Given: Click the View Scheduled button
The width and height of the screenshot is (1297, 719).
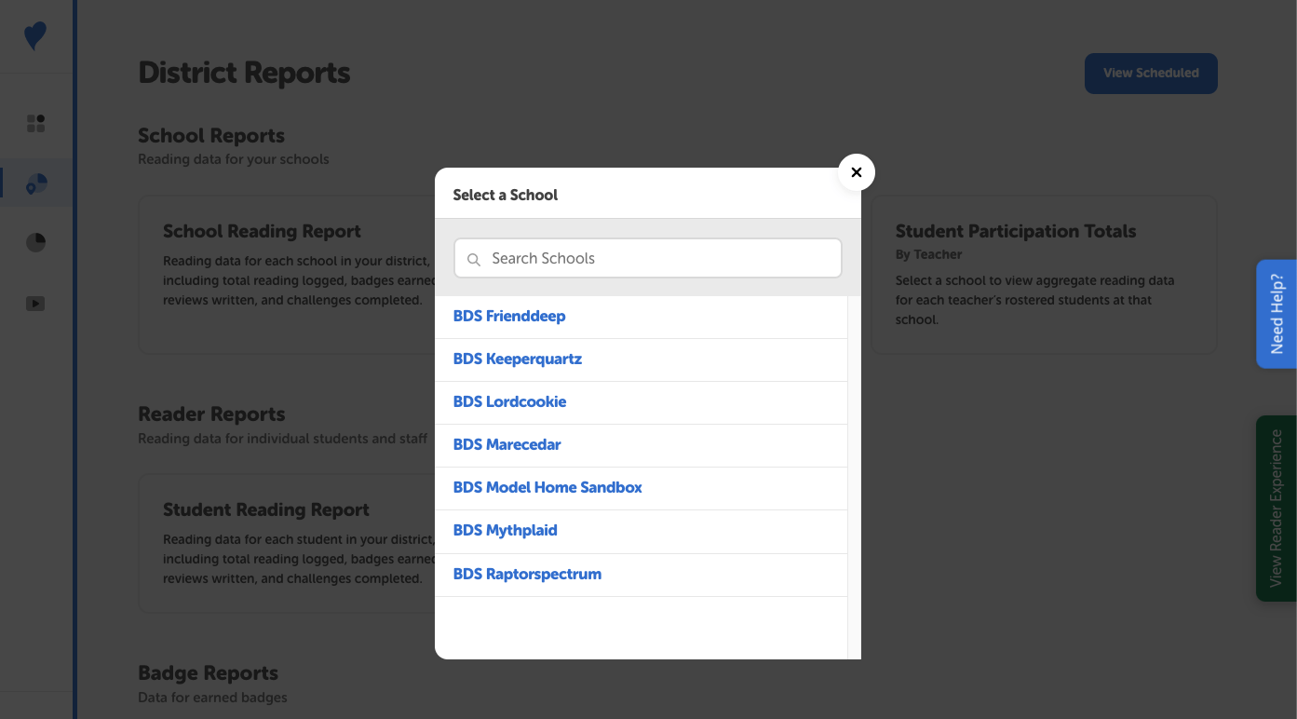Looking at the screenshot, I should (x=1151, y=73).
